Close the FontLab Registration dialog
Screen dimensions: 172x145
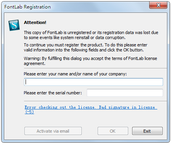(x=158, y=5)
